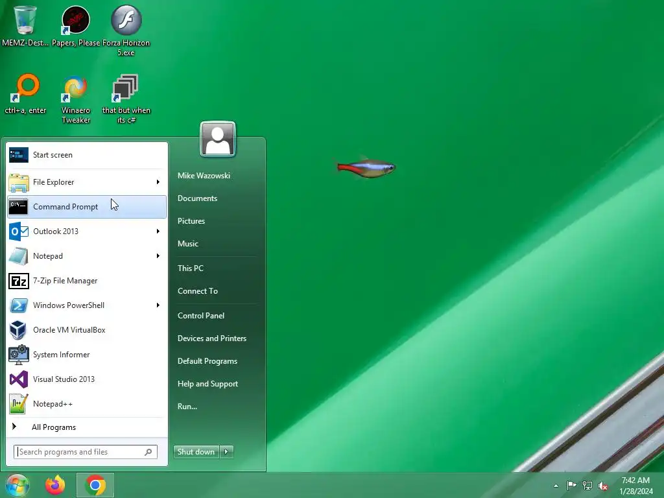664x498 pixels.
Task: Click the Oracle VM VirtualBox cube icon
Action: pos(18,330)
